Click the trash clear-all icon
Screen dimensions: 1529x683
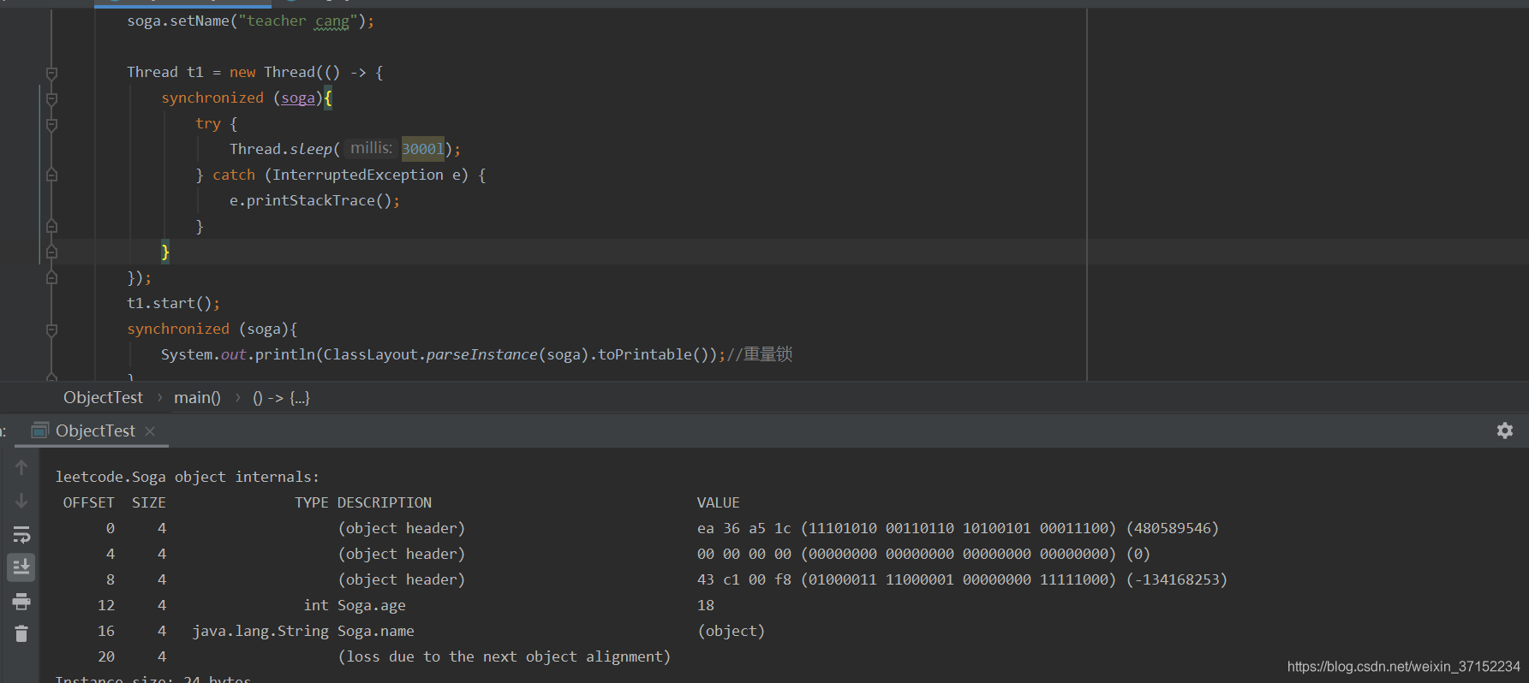(21, 633)
